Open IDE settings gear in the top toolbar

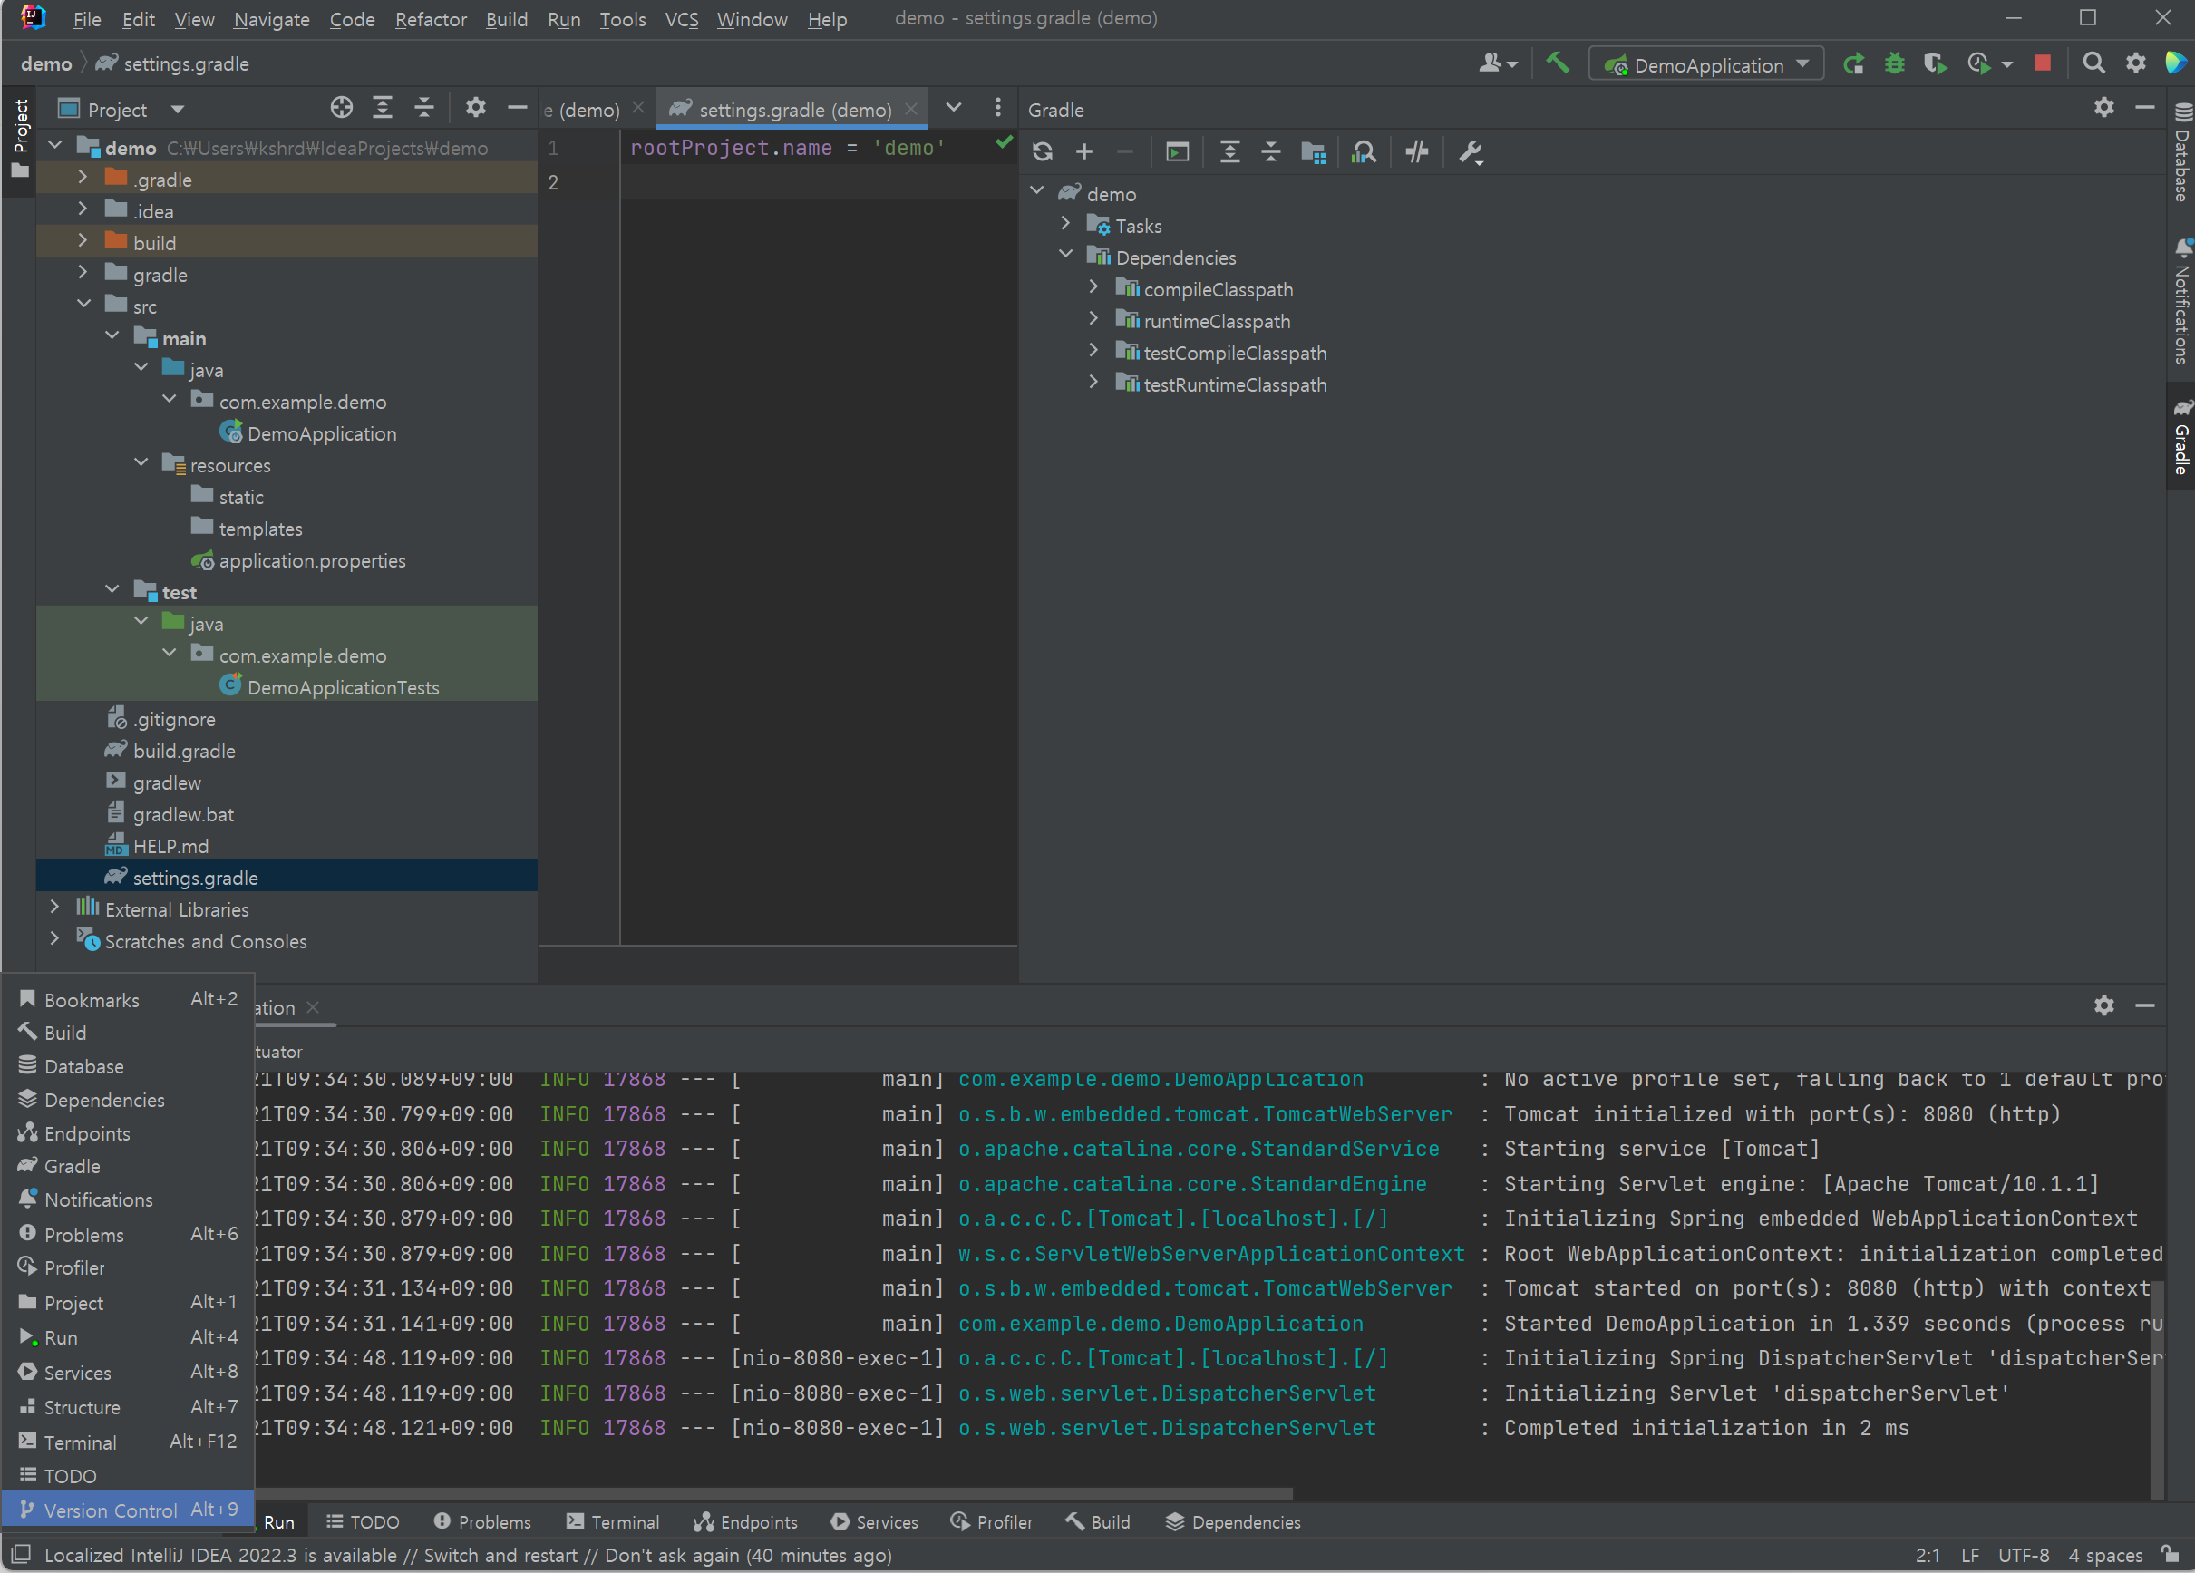tap(2135, 63)
